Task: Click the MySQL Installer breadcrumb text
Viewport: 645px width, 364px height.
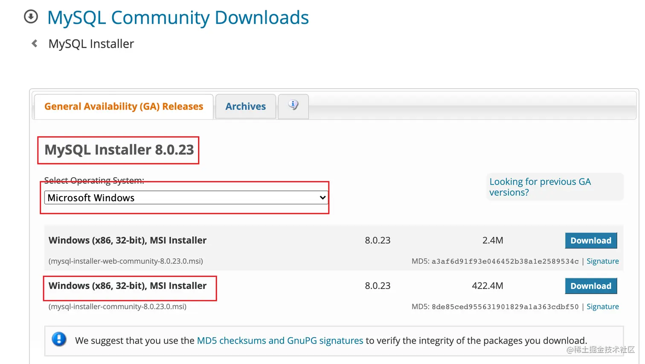Action: [x=91, y=44]
